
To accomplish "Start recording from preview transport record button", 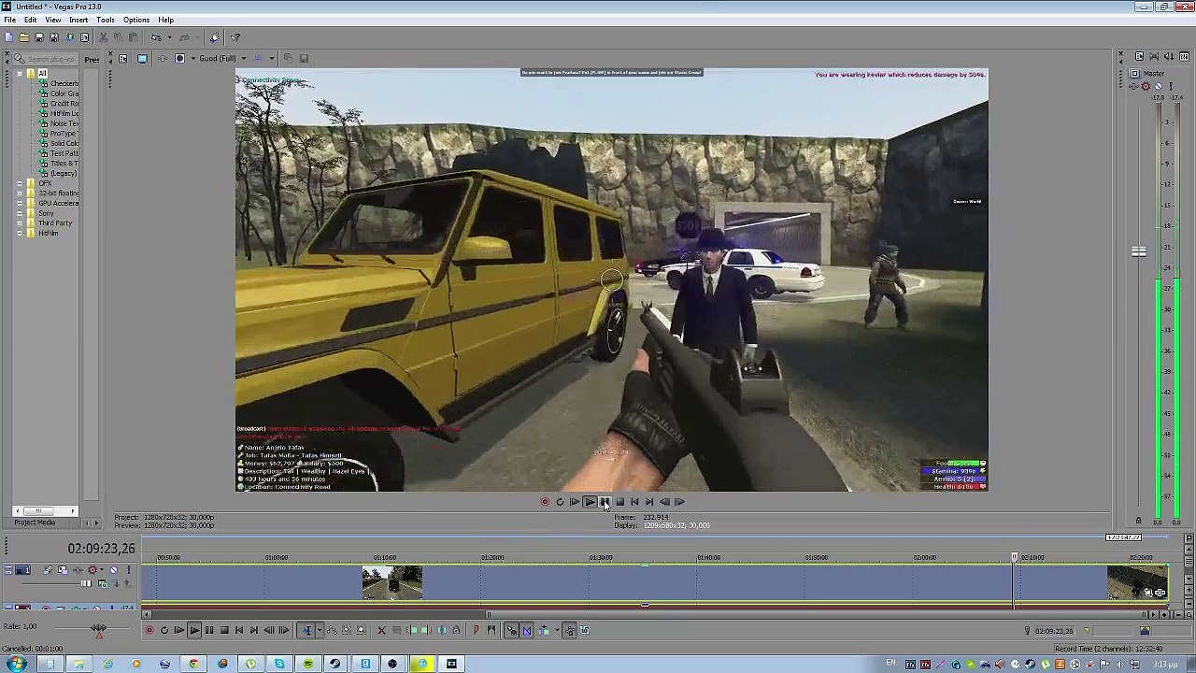I will pyautogui.click(x=545, y=502).
